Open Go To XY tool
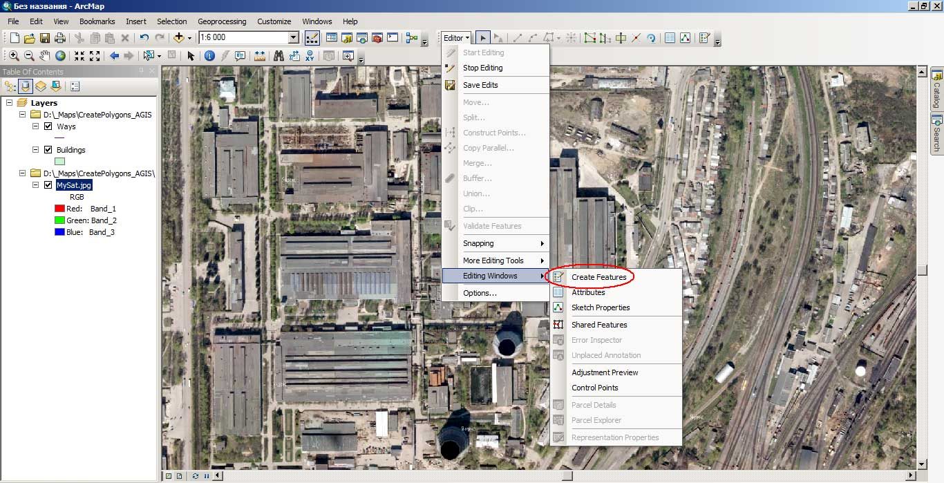 [x=310, y=56]
